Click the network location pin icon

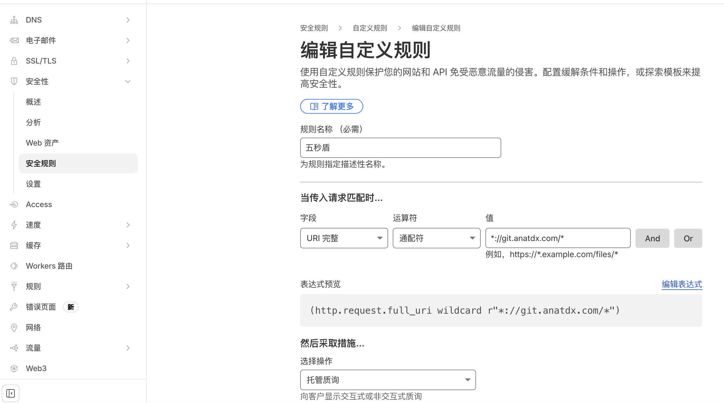pyautogui.click(x=14, y=327)
